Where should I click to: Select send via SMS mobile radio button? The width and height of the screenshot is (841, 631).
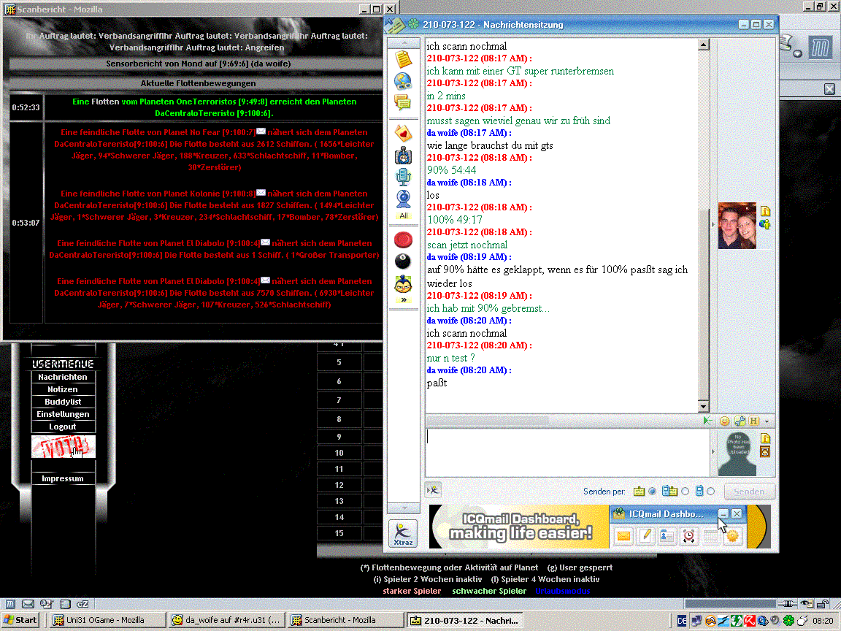[x=710, y=491]
